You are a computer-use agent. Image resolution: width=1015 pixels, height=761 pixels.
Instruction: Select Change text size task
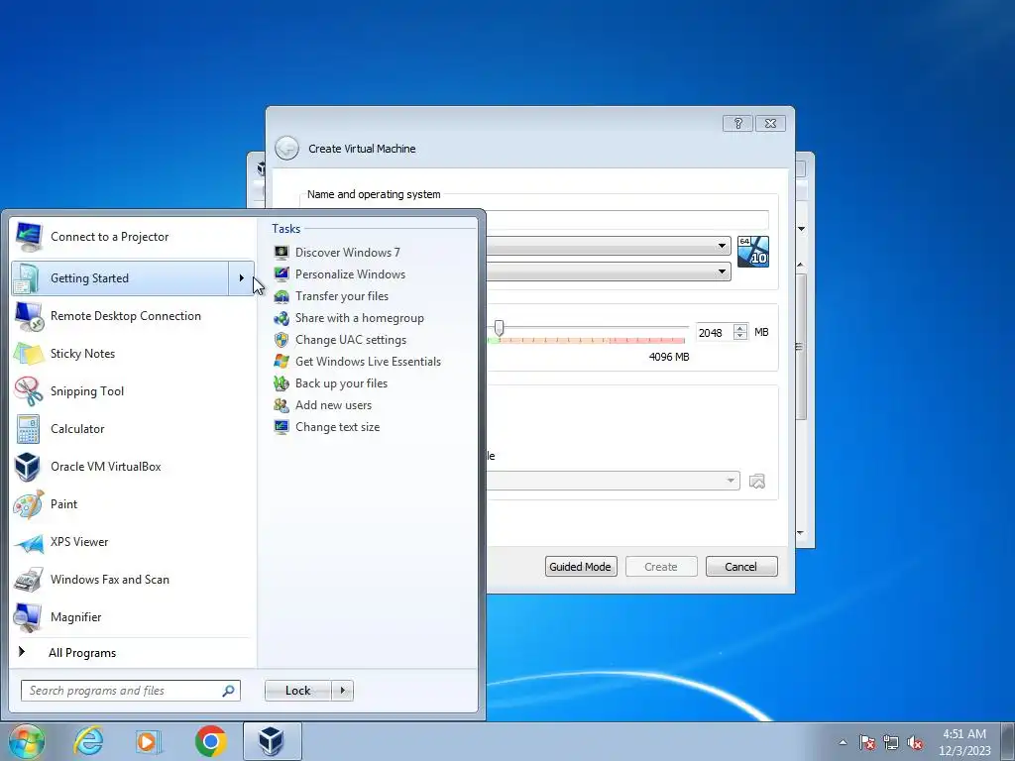(x=337, y=427)
